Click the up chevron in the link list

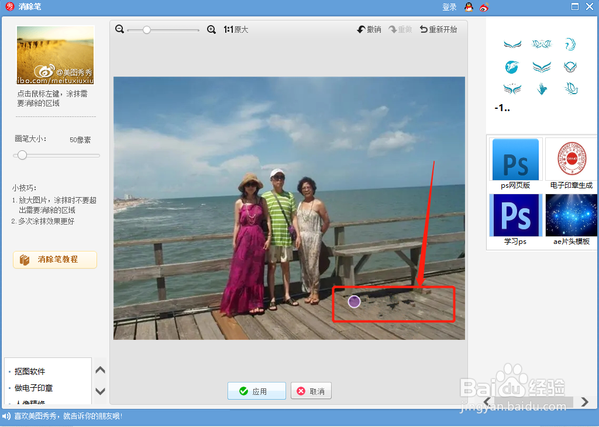point(100,370)
